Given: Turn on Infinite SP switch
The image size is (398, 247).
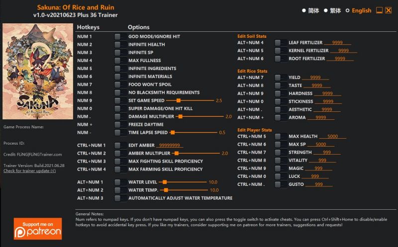Looking at the screenshot, I should [x=120, y=53].
